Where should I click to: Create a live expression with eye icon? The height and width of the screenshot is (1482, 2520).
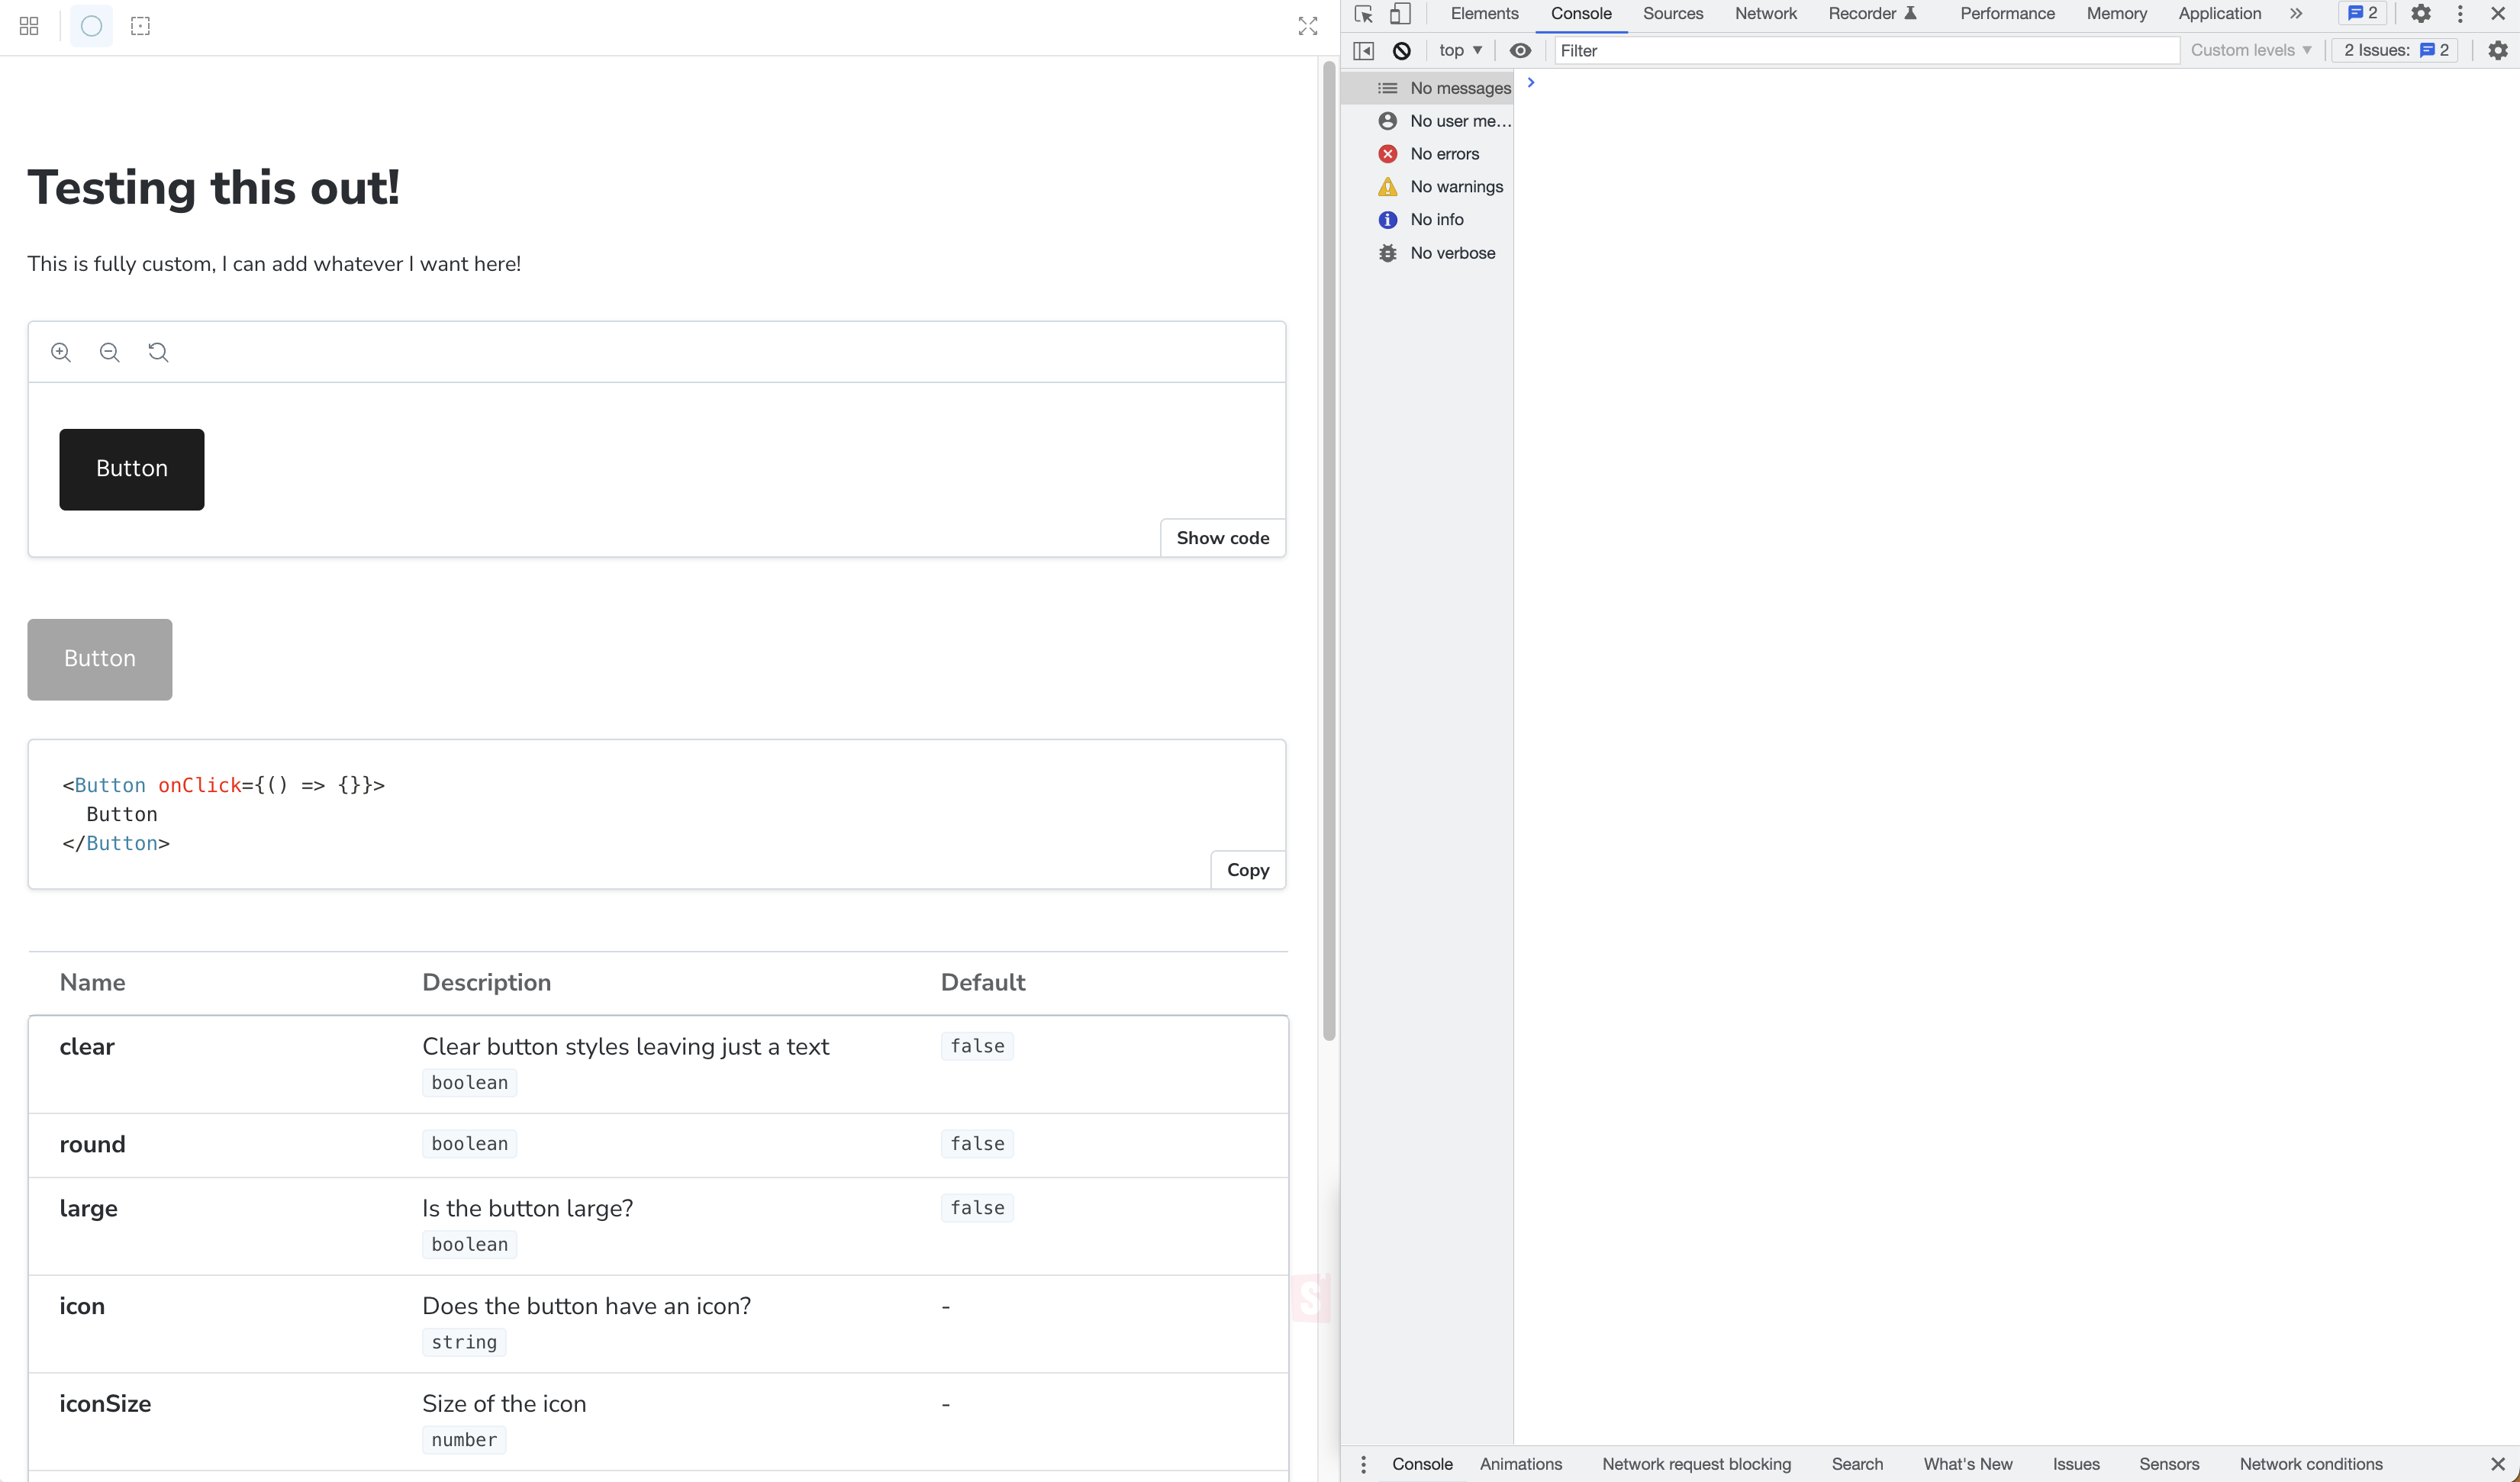point(1520,51)
